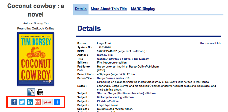Screen dimensions: 228x112
Task: Open the More About This Title tab
Action: (109, 9)
